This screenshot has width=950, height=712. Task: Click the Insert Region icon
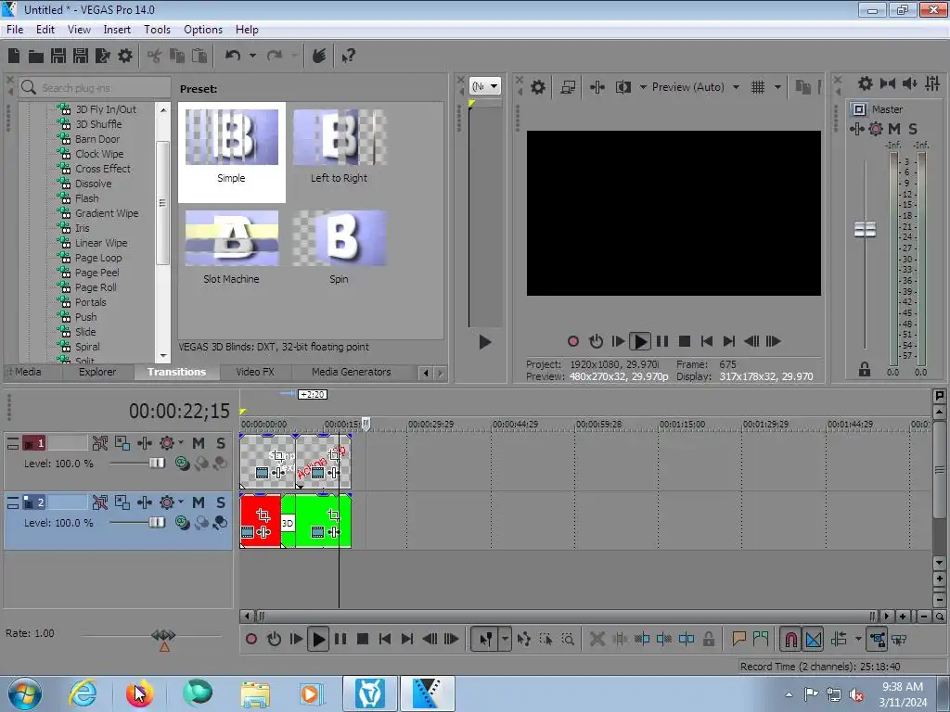tap(761, 639)
